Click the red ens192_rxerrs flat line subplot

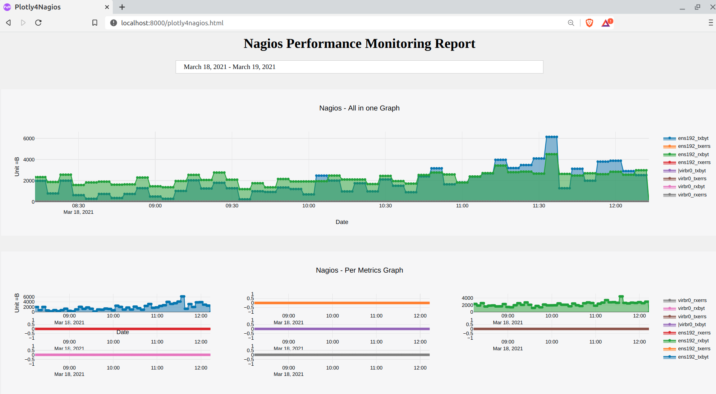(x=122, y=329)
